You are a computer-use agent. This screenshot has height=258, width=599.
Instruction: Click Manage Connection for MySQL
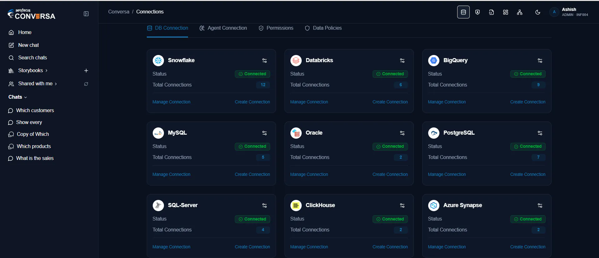171,175
